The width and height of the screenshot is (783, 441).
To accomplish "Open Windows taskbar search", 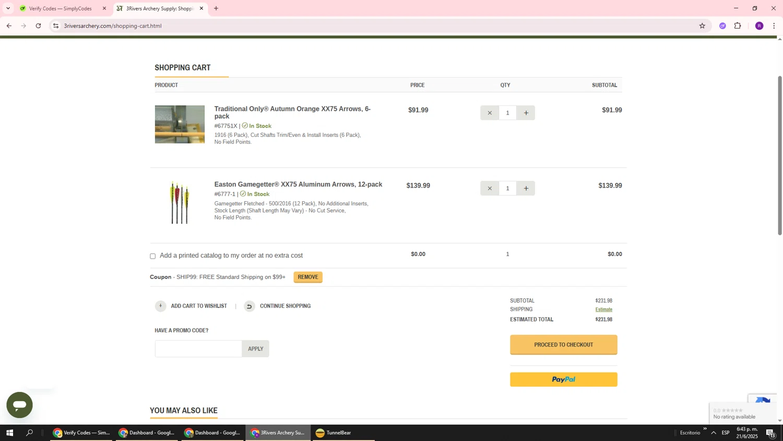I will (x=30, y=433).
